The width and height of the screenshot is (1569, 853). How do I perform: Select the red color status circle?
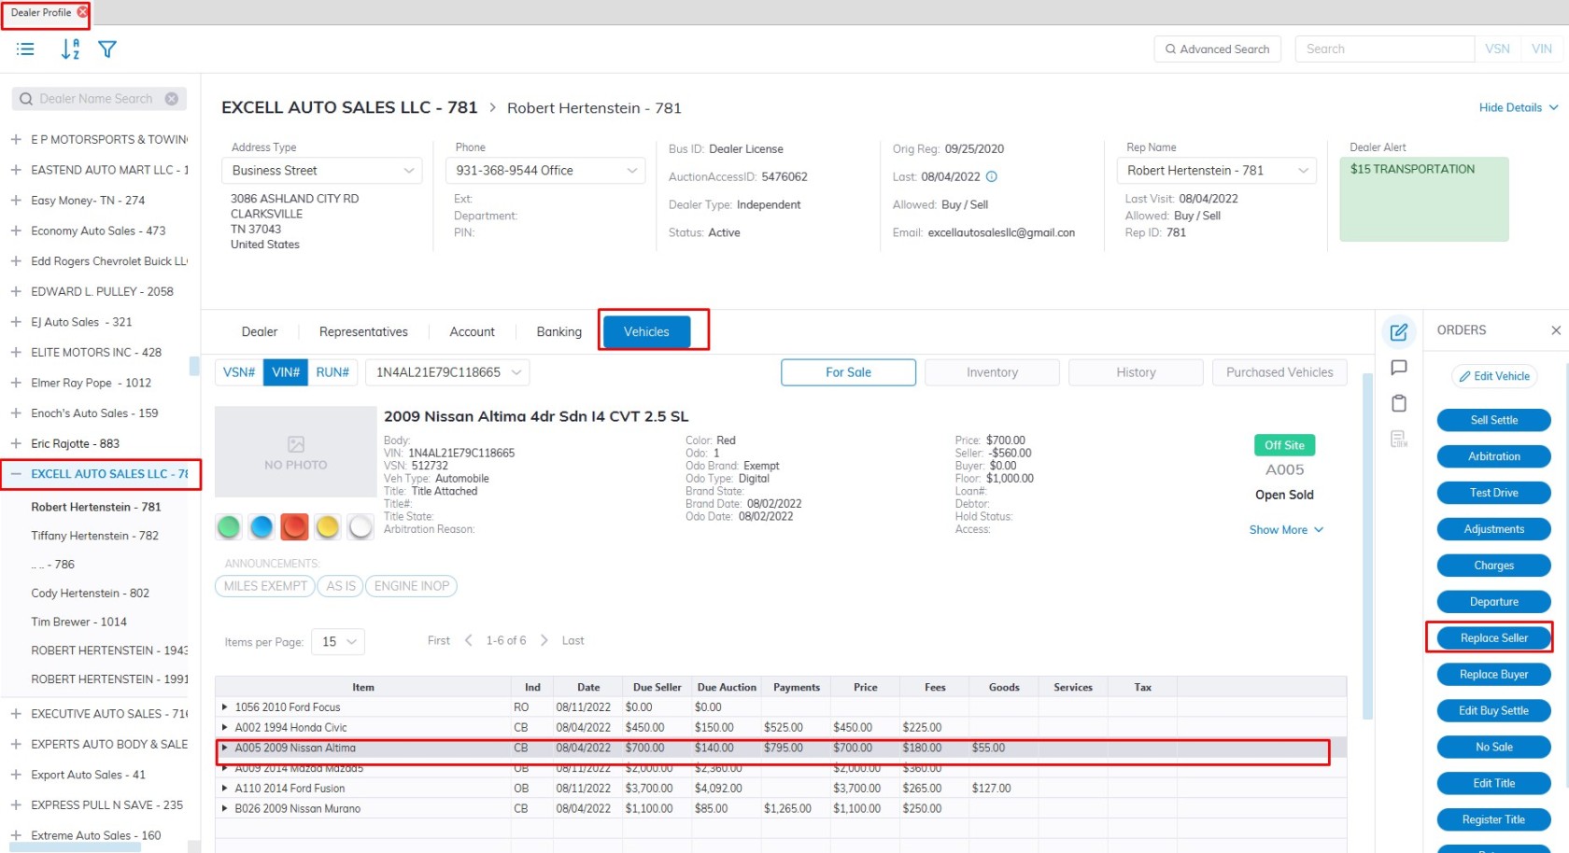(x=294, y=527)
